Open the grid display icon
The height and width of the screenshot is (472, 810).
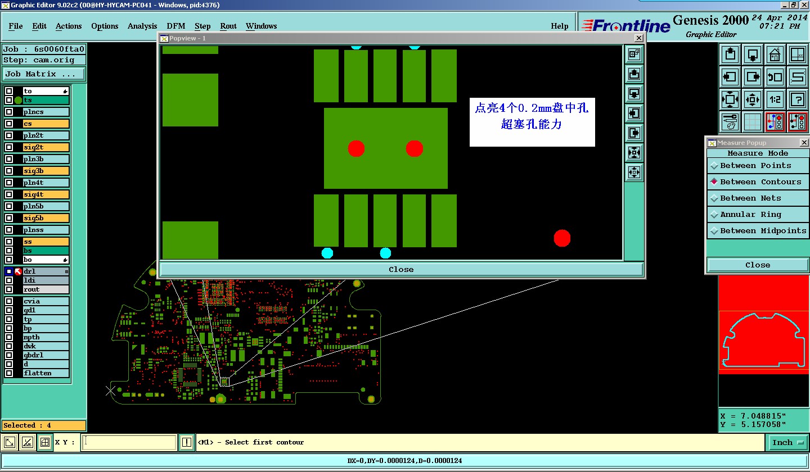pos(753,122)
